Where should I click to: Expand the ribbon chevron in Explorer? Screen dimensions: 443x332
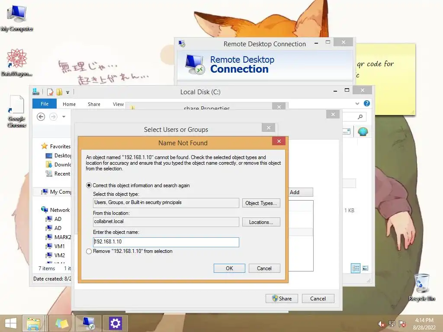pyautogui.click(x=357, y=104)
